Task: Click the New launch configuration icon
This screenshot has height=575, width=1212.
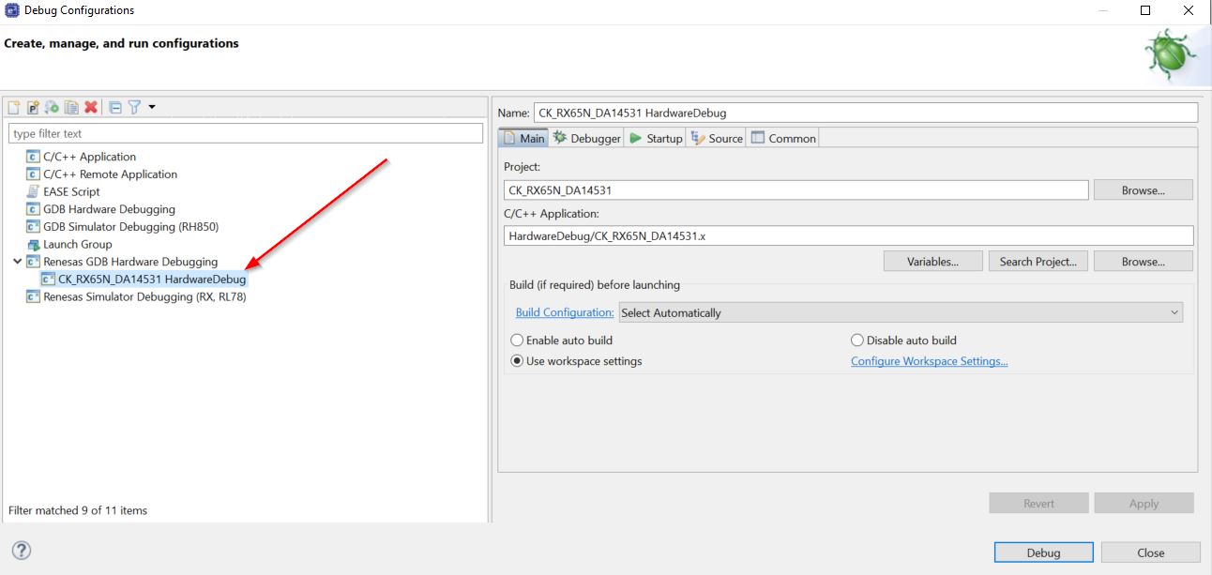Action: coord(13,107)
